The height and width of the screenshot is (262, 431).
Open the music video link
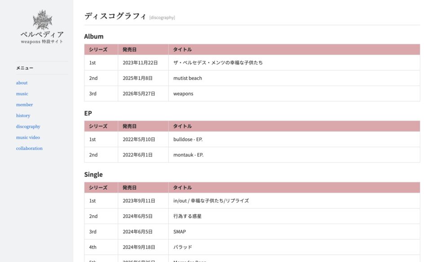(28, 137)
